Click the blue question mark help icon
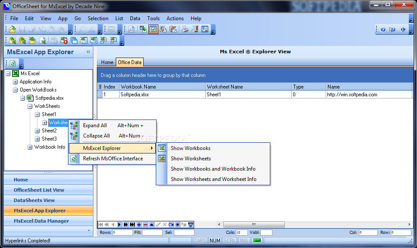The height and width of the screenshot is (248, 417). 383,29
